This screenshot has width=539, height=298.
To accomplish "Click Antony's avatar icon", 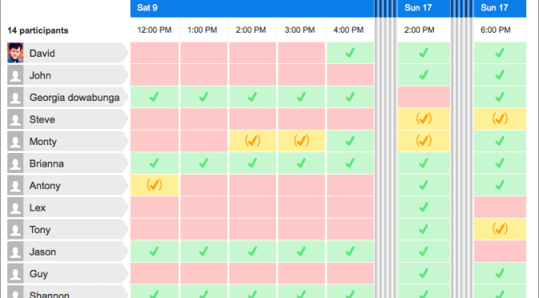I will tap(15, 185).
